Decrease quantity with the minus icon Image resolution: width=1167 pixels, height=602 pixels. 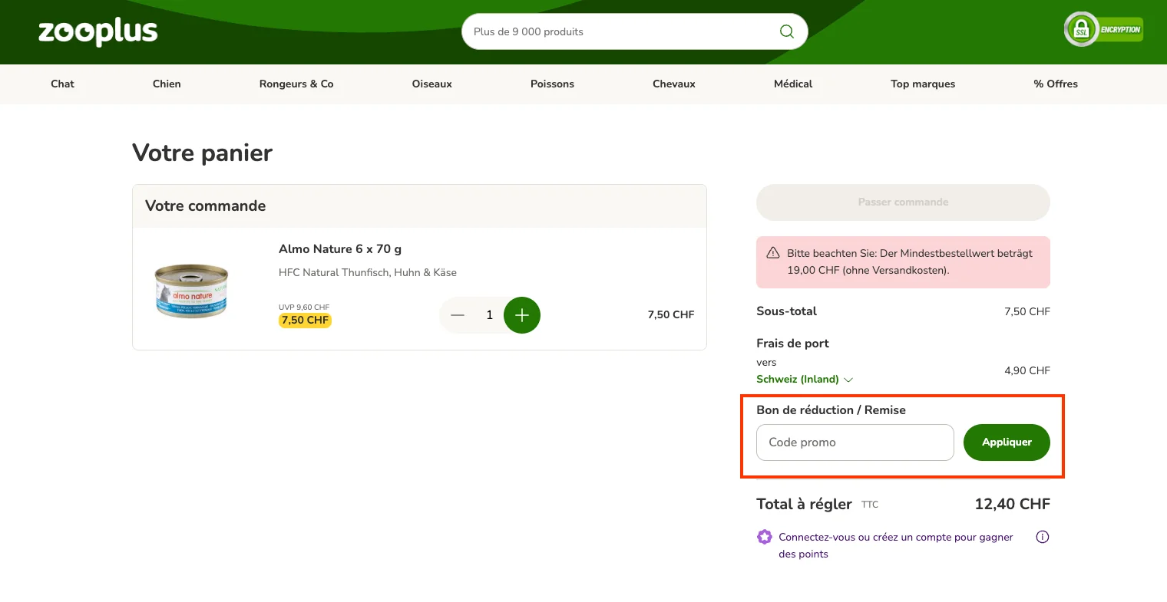(x=458, y=314)
